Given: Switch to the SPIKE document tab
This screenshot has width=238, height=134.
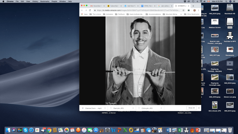Looking at the screenshot, I should (147, 6).
